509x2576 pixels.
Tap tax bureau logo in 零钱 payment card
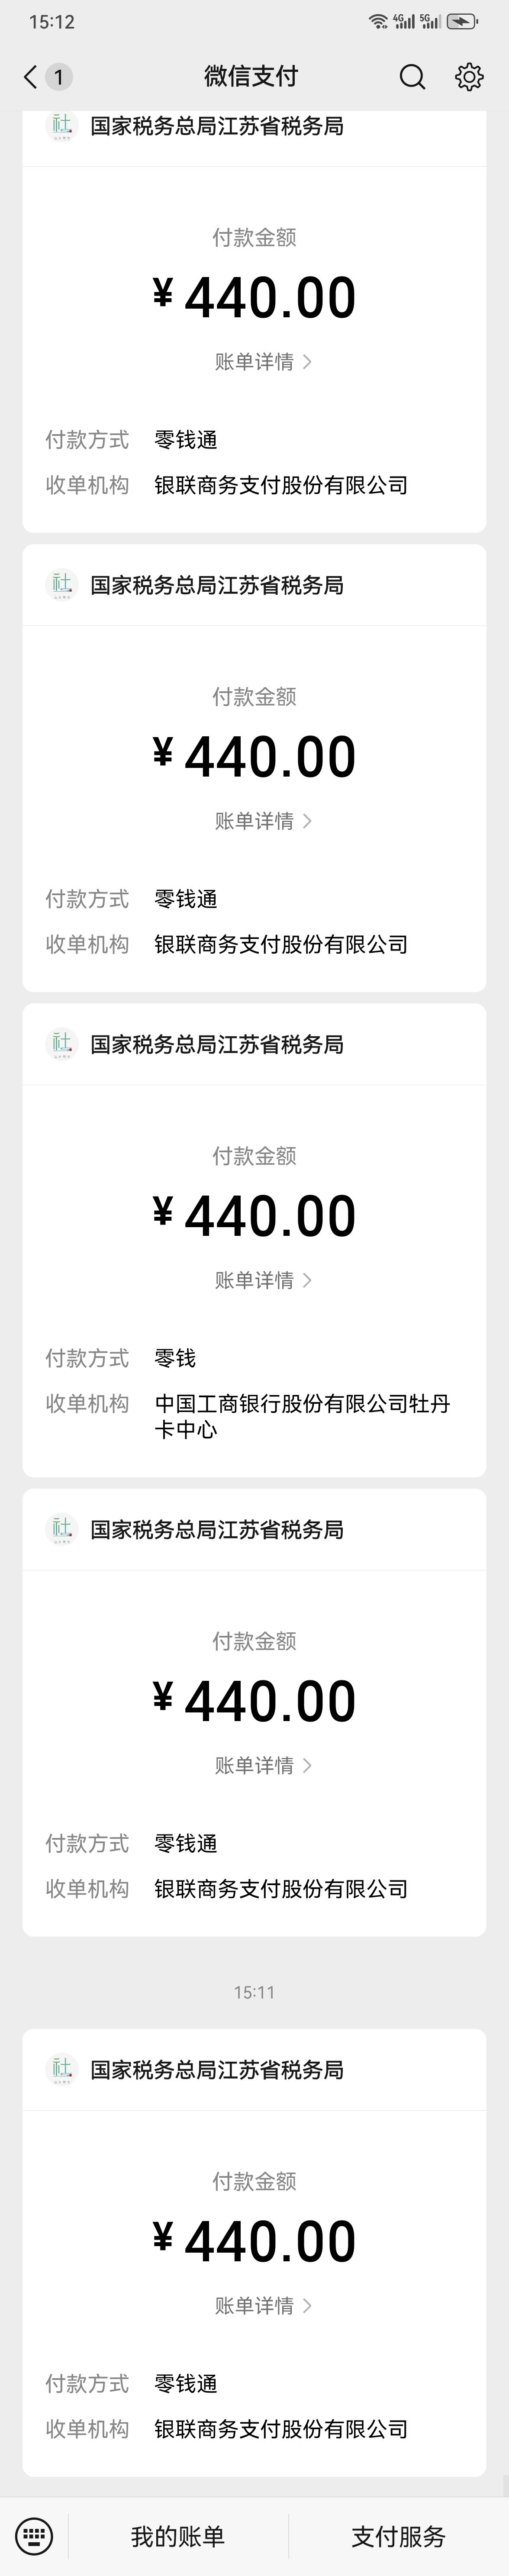click(x=62, y=1043)
